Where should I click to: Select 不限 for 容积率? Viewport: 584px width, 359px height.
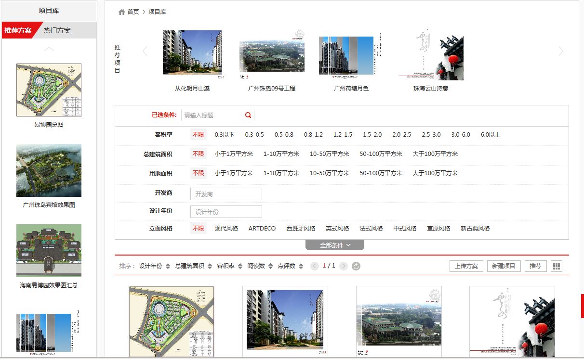click(x=198, y=135)
